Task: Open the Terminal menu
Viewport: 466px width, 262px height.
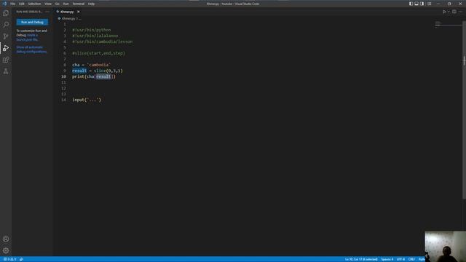Action: [x=79, y=4]
